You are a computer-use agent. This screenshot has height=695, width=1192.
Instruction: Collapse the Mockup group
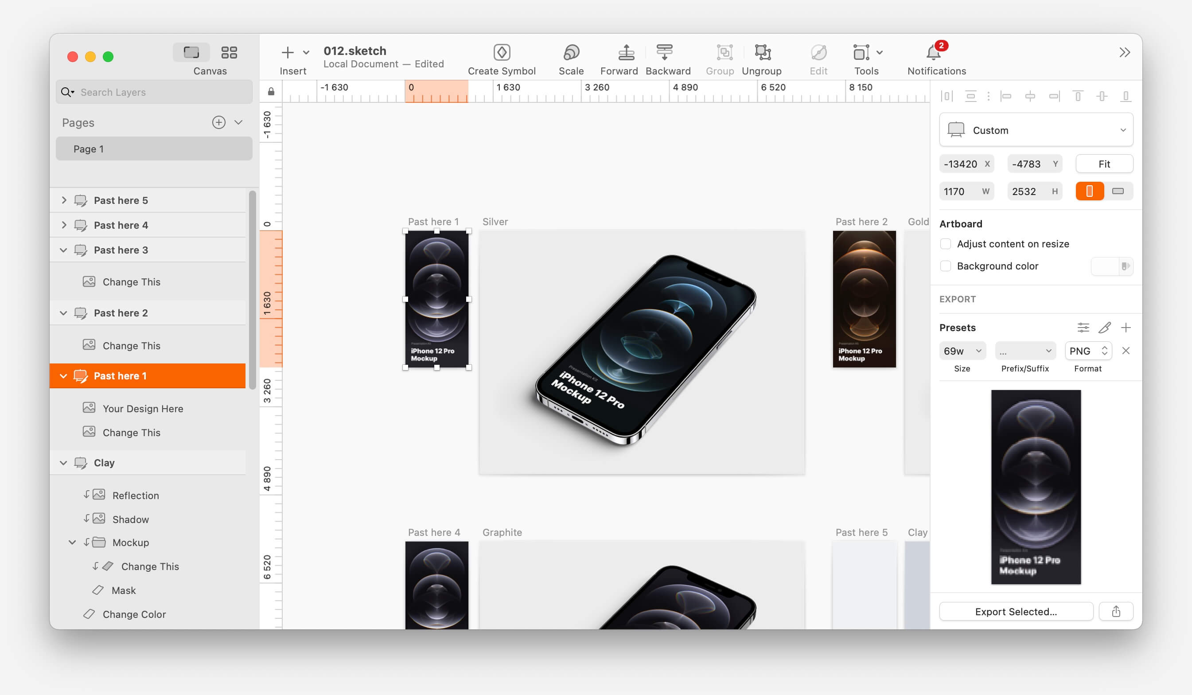pos(72,542)
